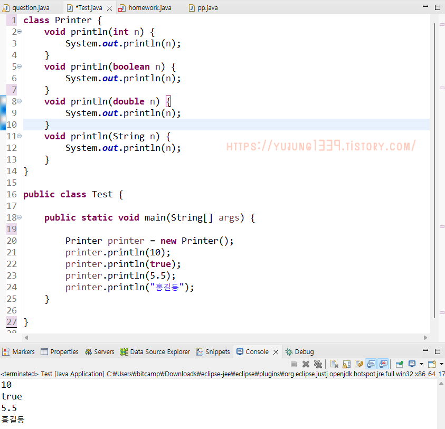The width and height of the screenshot is (445, 429).
Task: Click the Display Selected Console icon
Action: pos(412,364)
